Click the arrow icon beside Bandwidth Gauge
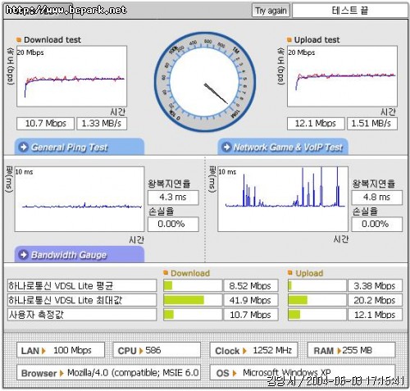 click(x=24, y=255)
